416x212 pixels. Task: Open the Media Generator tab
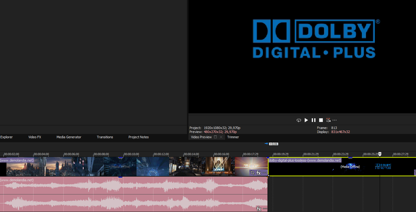point(69,137)
